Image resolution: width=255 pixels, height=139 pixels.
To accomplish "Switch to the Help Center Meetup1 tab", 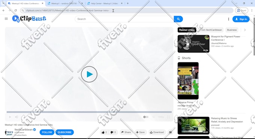I will [104, 3].
